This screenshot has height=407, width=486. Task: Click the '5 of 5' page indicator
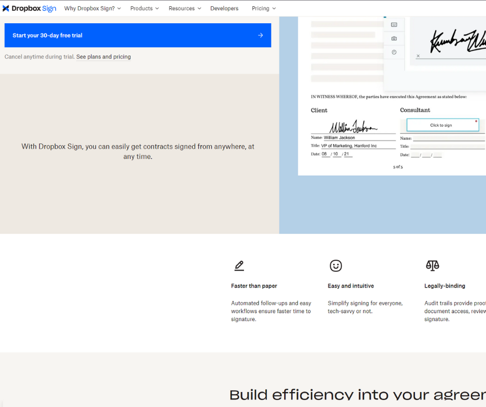[x=398, y=167]
